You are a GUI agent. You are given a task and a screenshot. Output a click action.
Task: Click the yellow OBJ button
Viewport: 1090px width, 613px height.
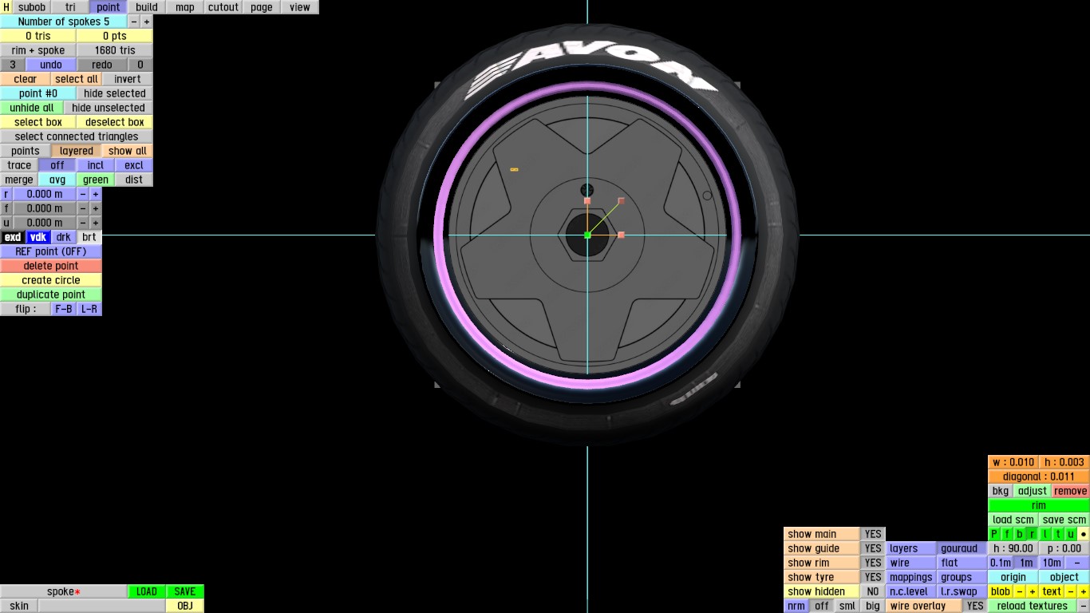pyautogui.click(x=185, y=606)
